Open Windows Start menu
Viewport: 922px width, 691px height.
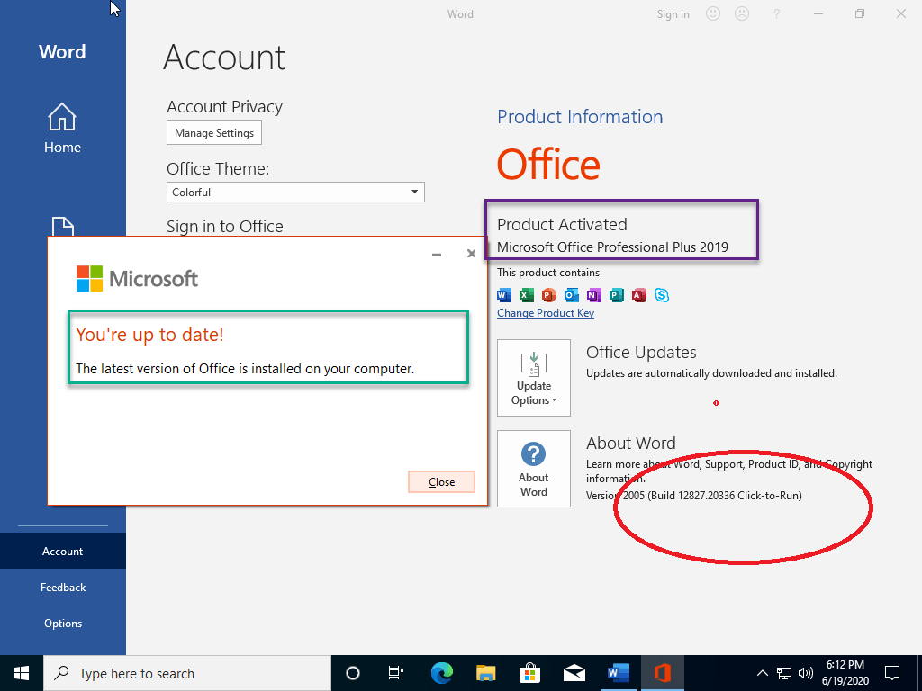coord(22,673)
